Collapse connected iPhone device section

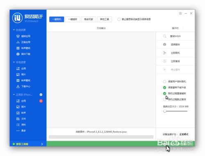(14, 94)
